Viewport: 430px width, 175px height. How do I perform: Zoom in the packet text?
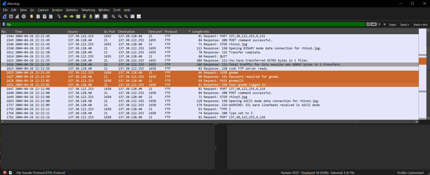coord(113,16)
